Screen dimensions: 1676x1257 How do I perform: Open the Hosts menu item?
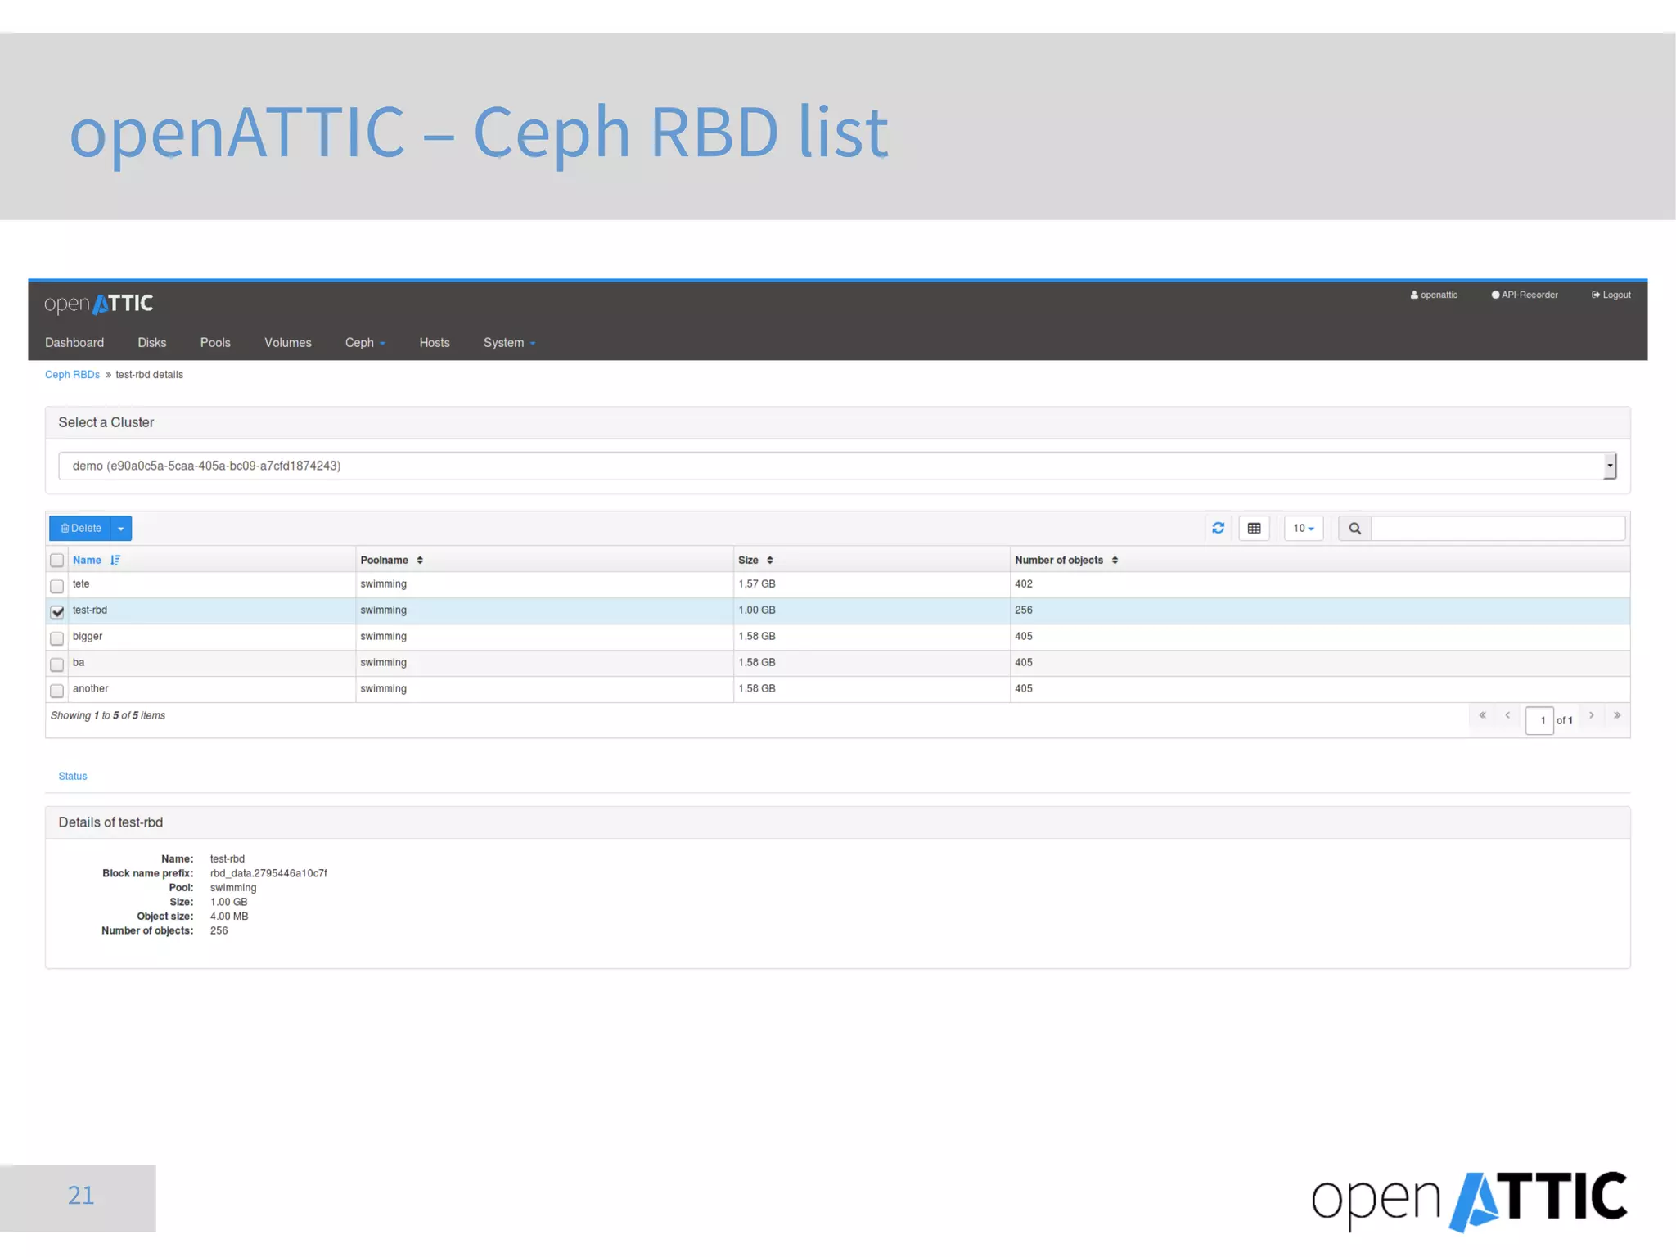click(435, 343)
